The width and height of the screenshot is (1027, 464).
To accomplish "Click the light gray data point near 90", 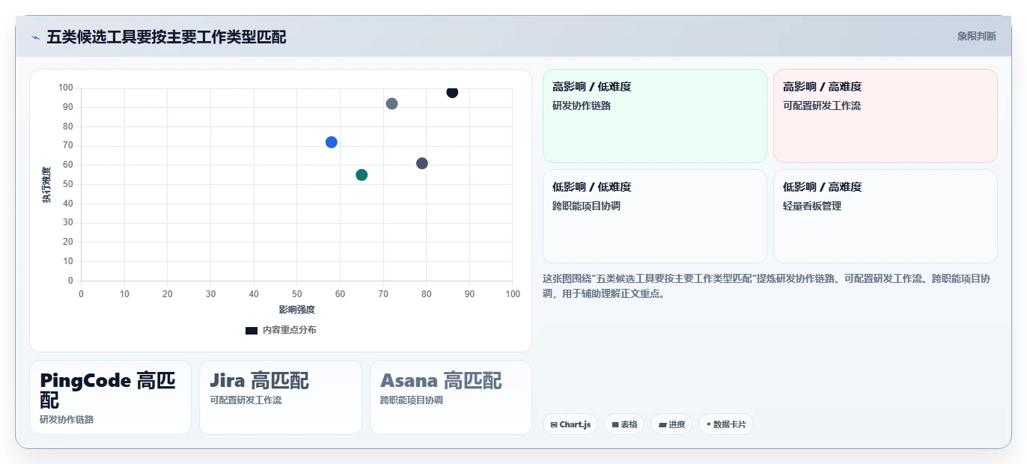I will tap(391, 104).
